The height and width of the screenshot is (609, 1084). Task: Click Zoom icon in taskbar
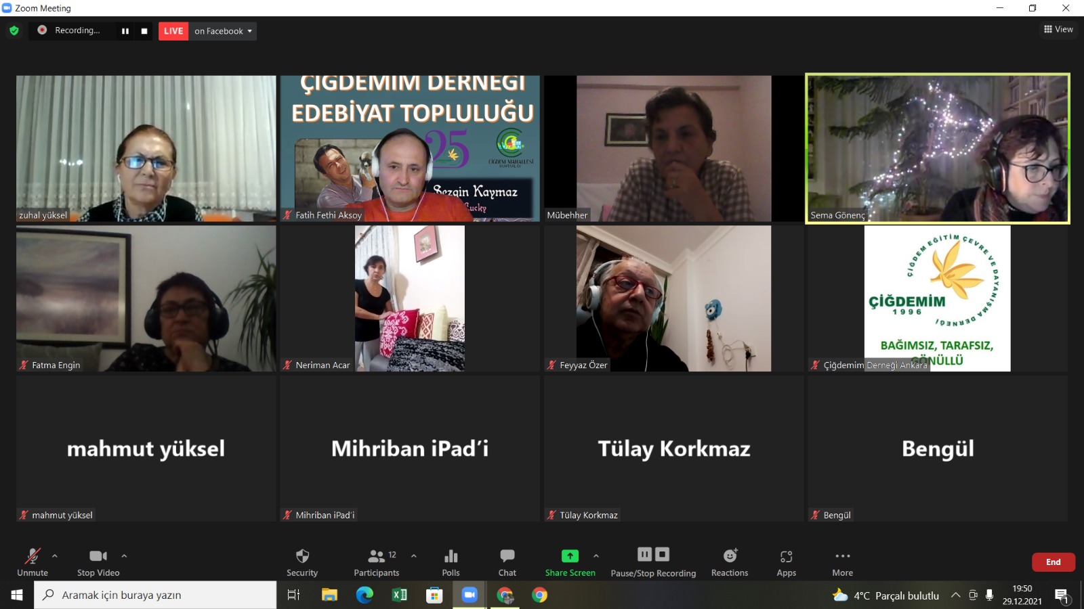(470, 595)
